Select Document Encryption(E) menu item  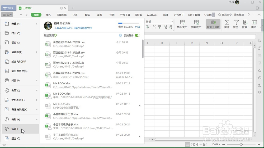click(x=20, y=100)
